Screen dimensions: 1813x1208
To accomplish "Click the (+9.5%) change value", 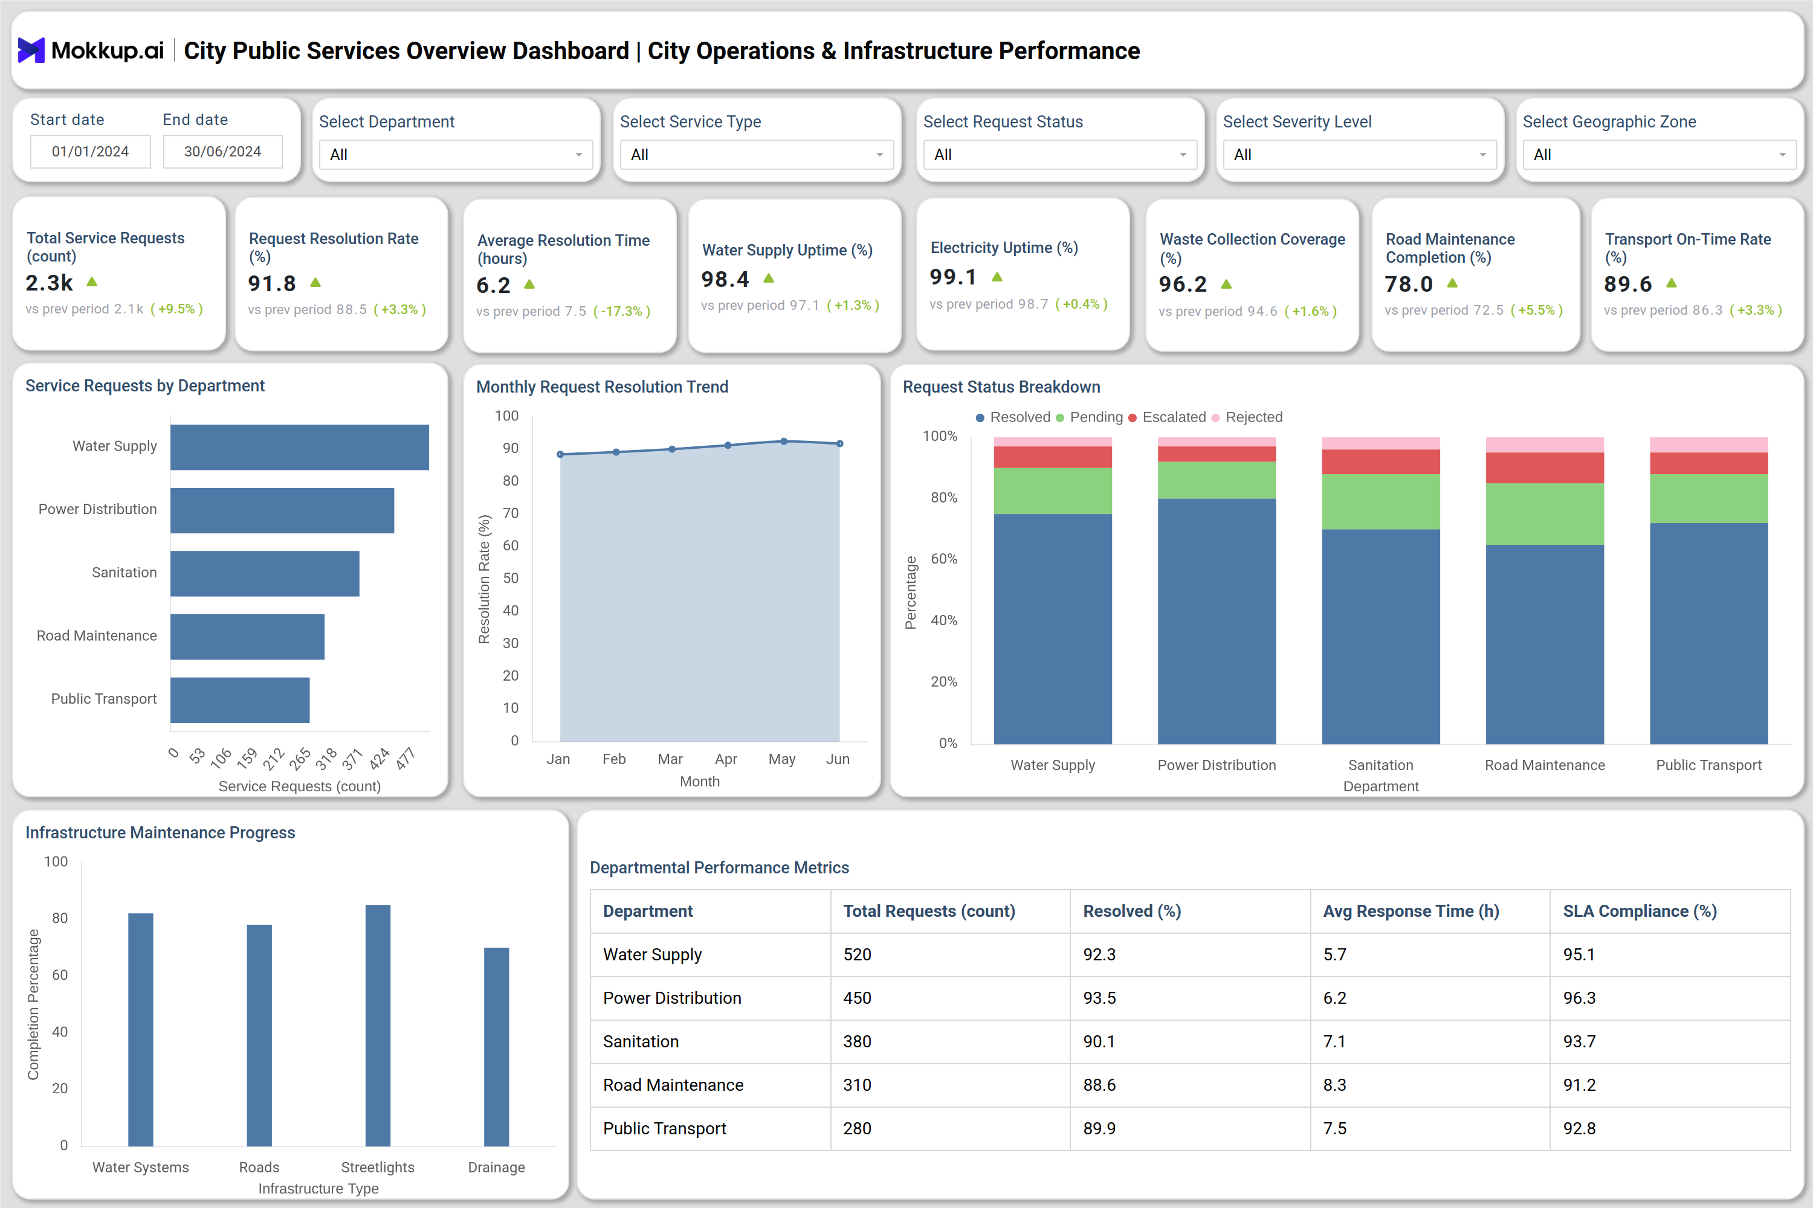I will [x=176, y=309].
